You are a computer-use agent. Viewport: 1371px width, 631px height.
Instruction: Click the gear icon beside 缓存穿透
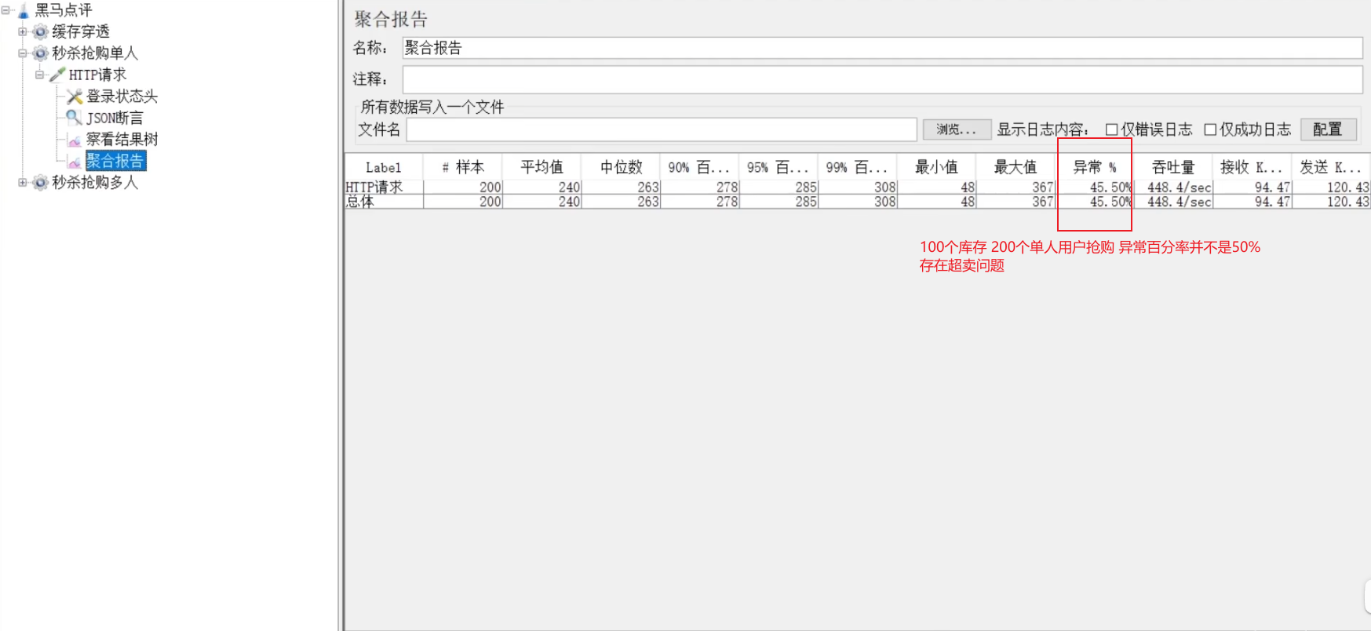41,31
